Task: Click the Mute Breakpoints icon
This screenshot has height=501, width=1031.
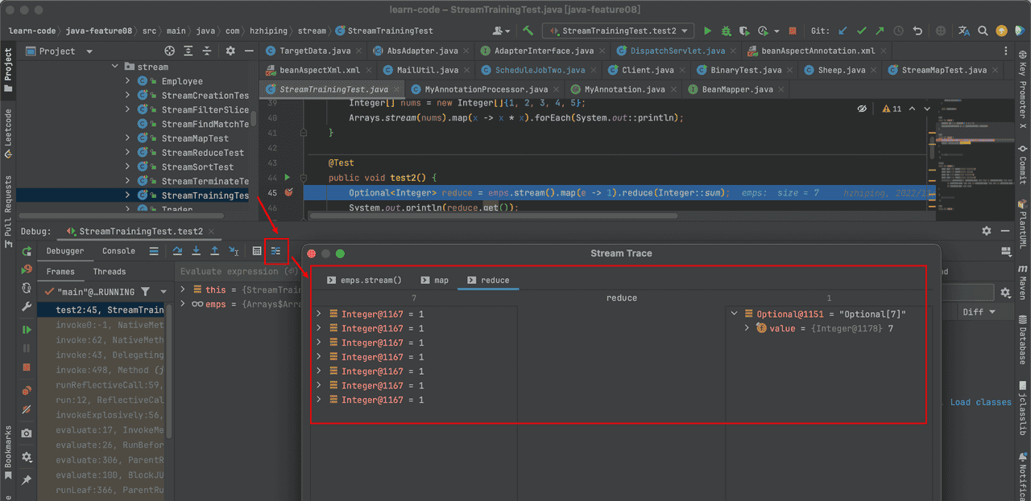Action: tap(27, 409)
